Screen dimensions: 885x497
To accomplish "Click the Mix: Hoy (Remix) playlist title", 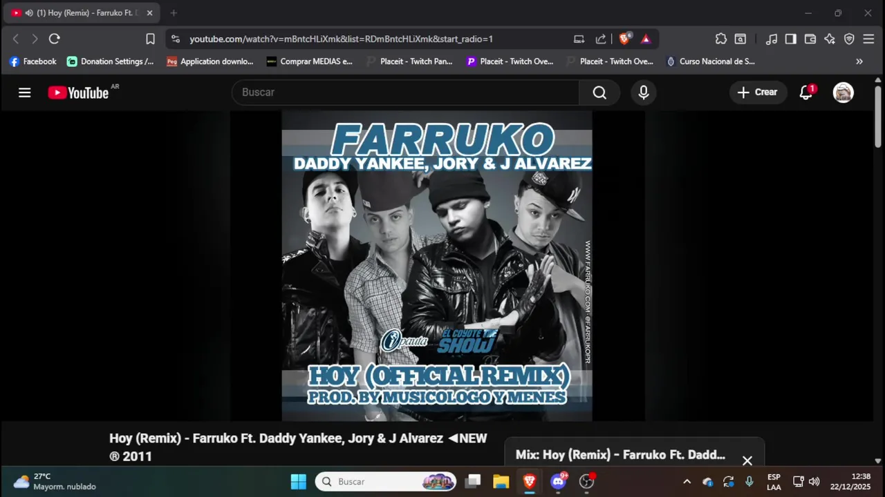I will (x=620, y=455).
